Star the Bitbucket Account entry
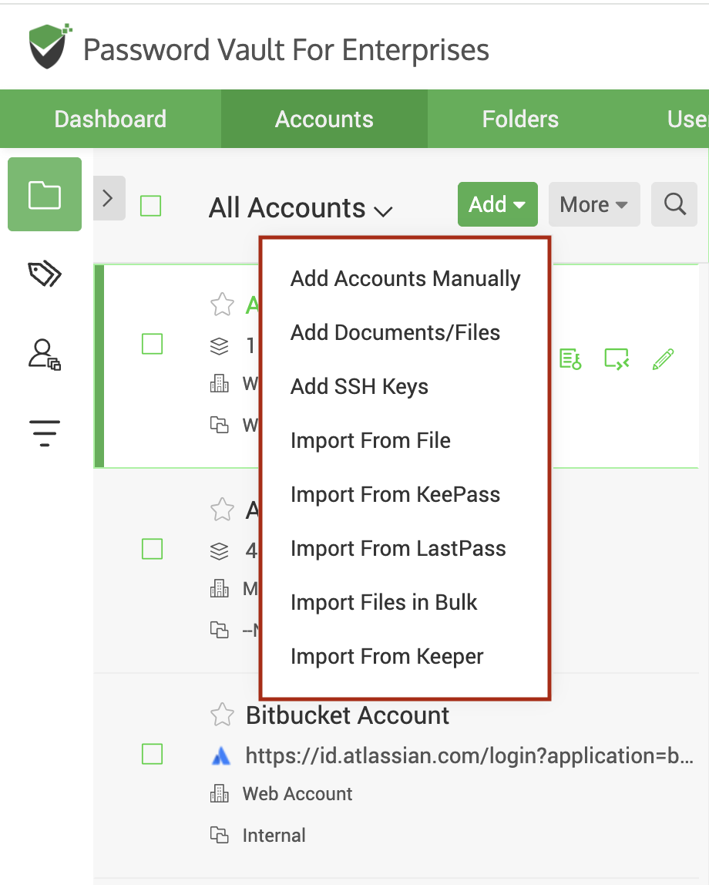Viewport: 709px width, 885px height. pos(222,715)
